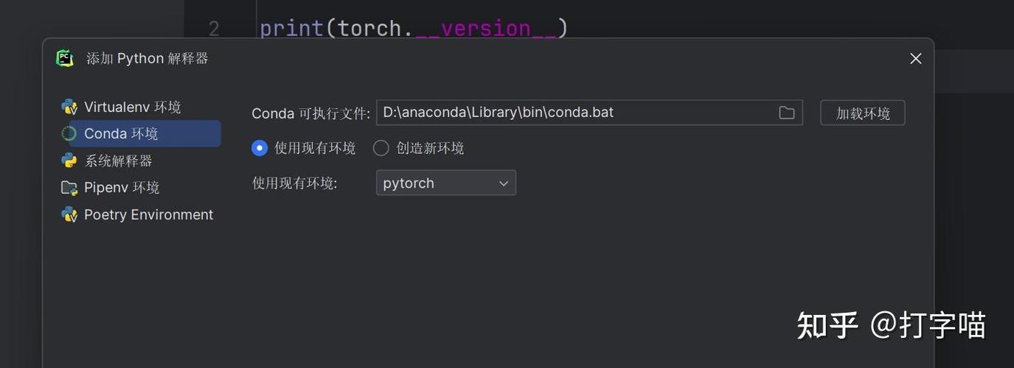Browse for conda executable via folder icon
Viewport: 1014px width, 368px height.
coord(787,113)
